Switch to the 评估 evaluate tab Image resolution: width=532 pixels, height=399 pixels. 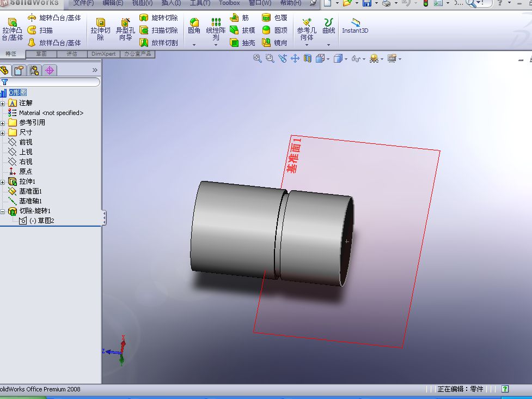(x=72, y=53)
